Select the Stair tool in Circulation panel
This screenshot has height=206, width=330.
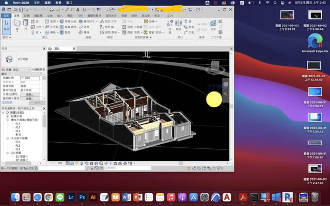tap(84, 32)
